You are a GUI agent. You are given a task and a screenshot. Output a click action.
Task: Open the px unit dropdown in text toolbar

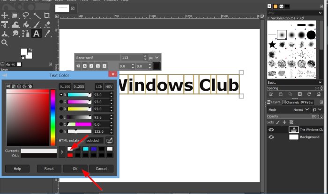click(x=154, y=57)
